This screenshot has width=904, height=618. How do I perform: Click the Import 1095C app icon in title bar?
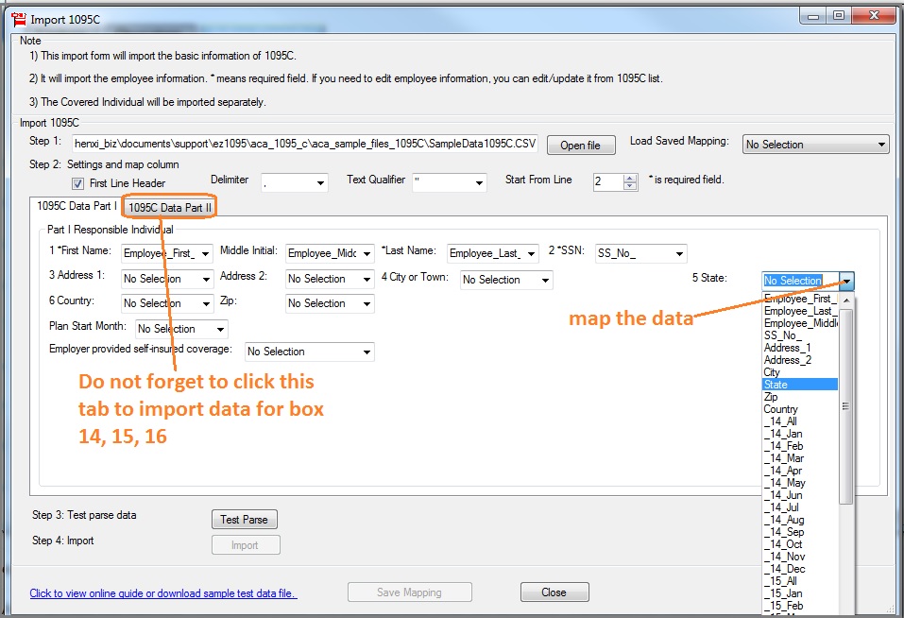tap(17, 18)
